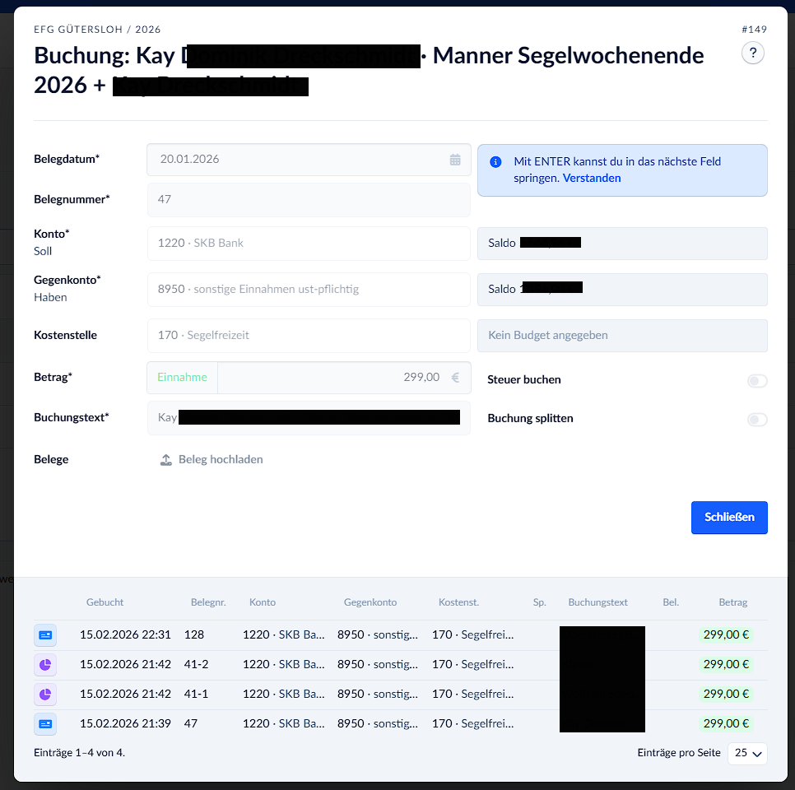Open the Konto 1220 SKB Bank field

point(309,244)
